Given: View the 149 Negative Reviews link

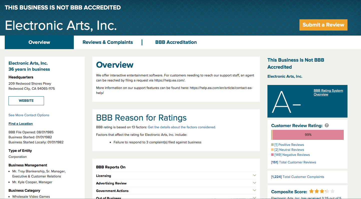Looking at the screenshot, I should [x=292, y=155].
